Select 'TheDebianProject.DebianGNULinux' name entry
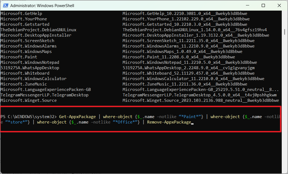The width and height of the screenshot is (288, 174). click(38, 30)
